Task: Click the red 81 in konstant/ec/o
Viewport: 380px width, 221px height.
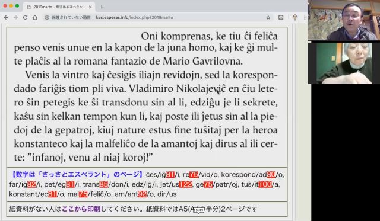Action: coord(52,194)
